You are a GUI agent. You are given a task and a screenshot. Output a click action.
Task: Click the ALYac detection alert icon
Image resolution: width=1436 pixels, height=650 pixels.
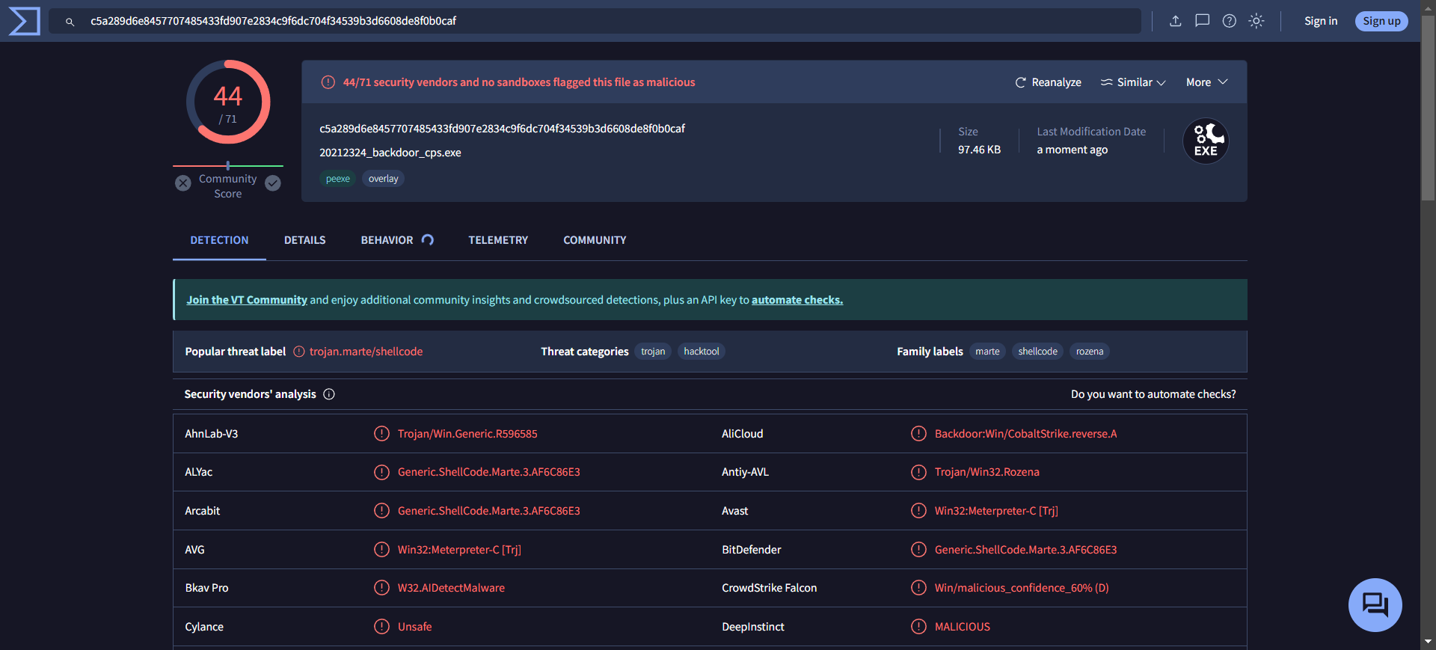tap(382, 472)
